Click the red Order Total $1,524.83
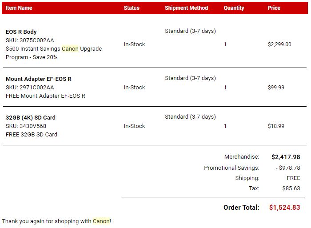311x228 pixels. click(x=284, y=208)
